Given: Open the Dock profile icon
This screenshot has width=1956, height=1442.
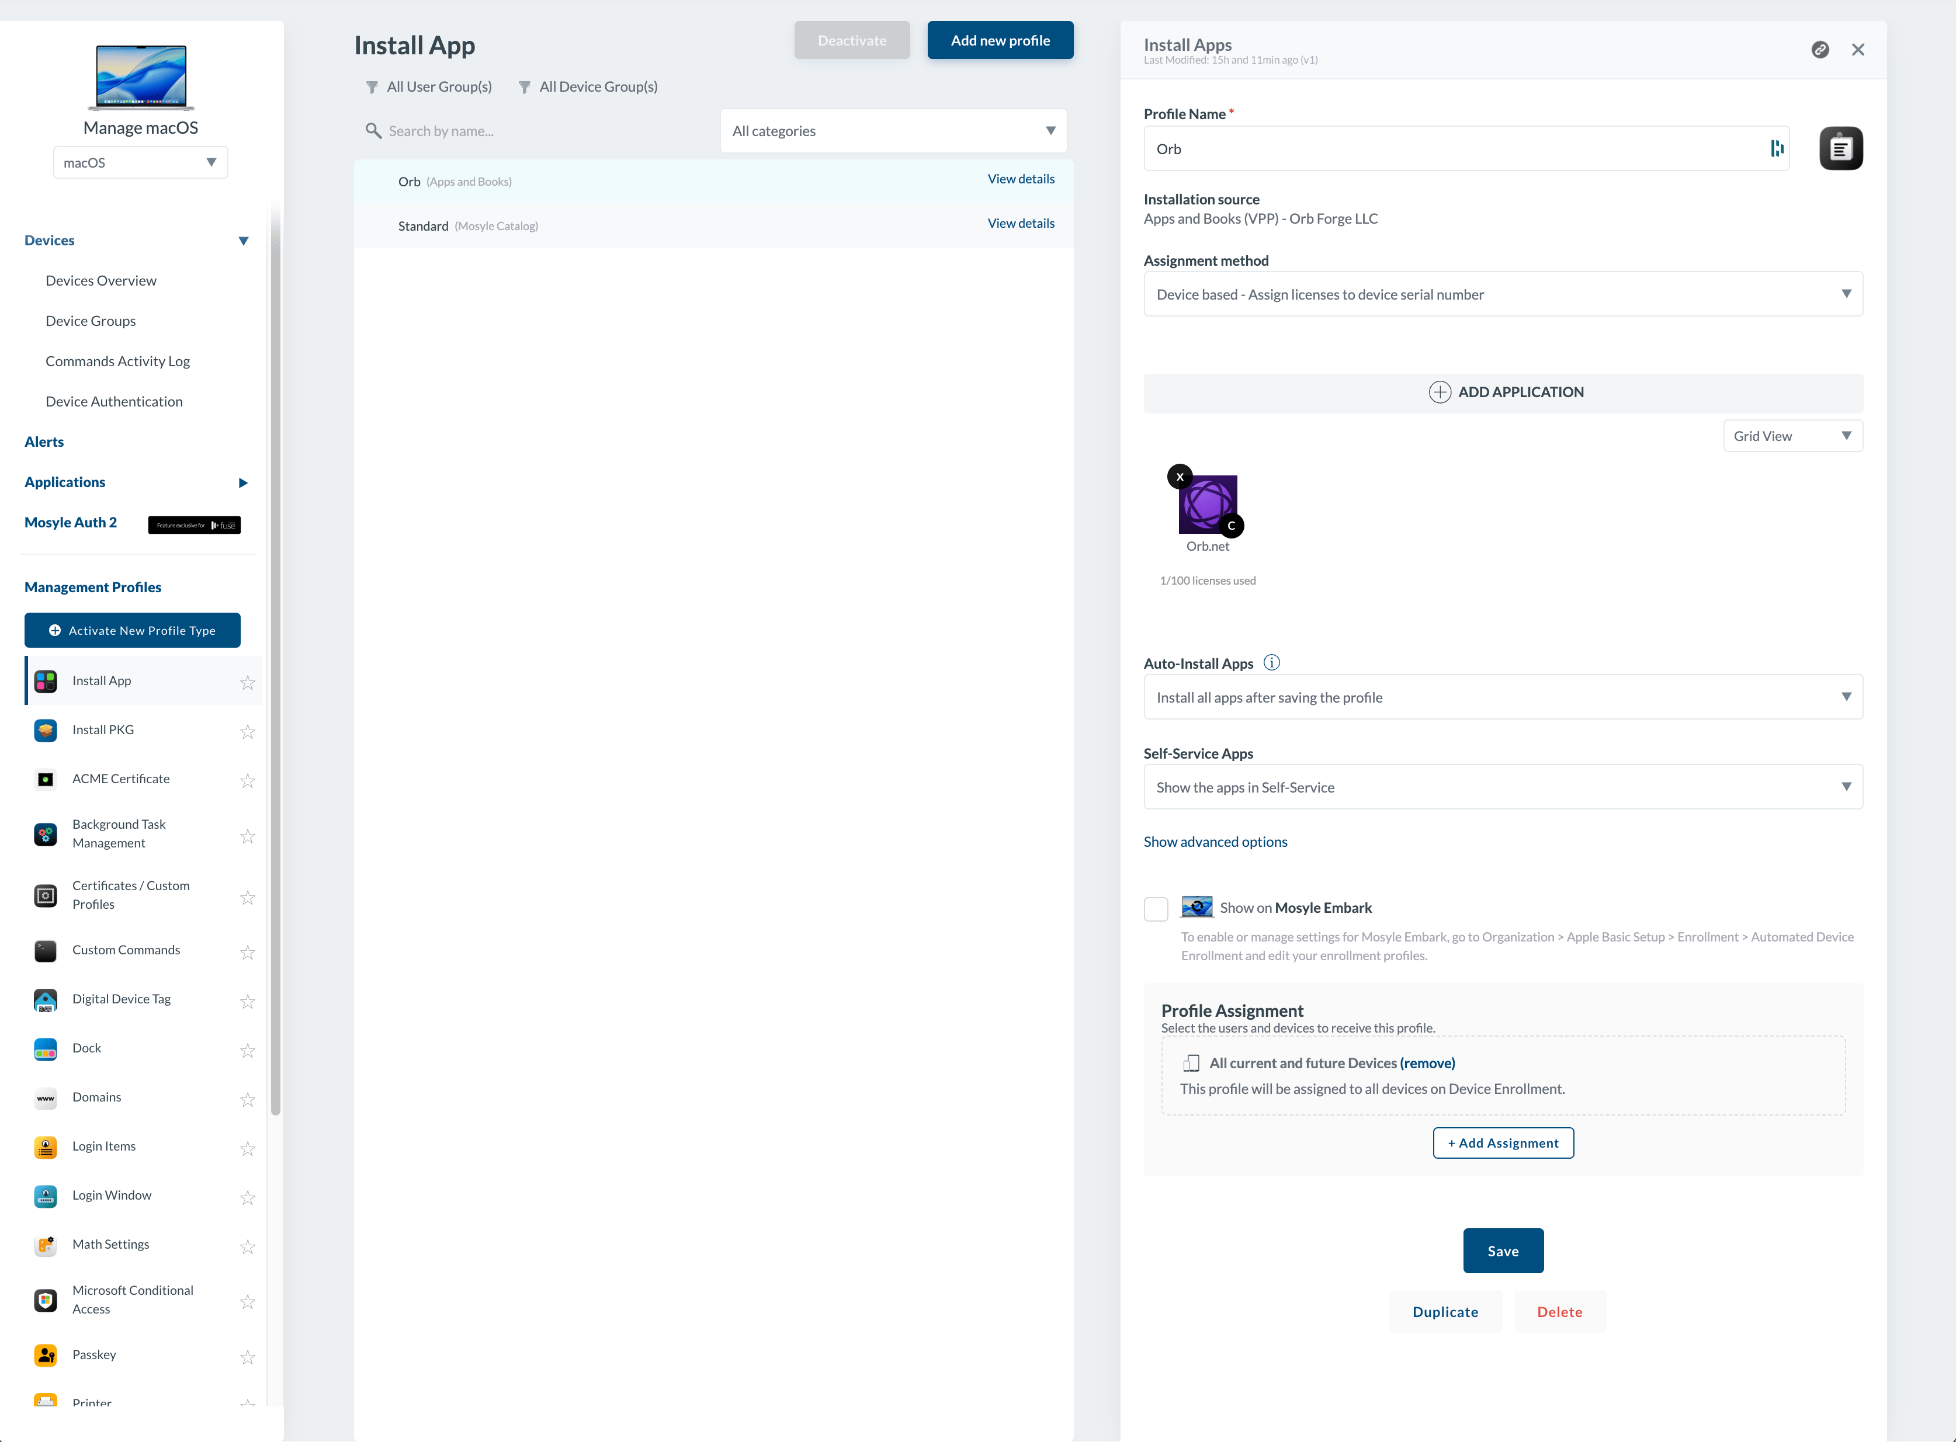Looking at the screenshot, I should [x=46, y=1048].
